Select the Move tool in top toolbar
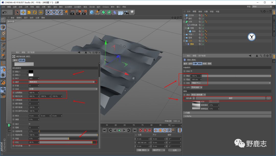 [x=23, y=12]
